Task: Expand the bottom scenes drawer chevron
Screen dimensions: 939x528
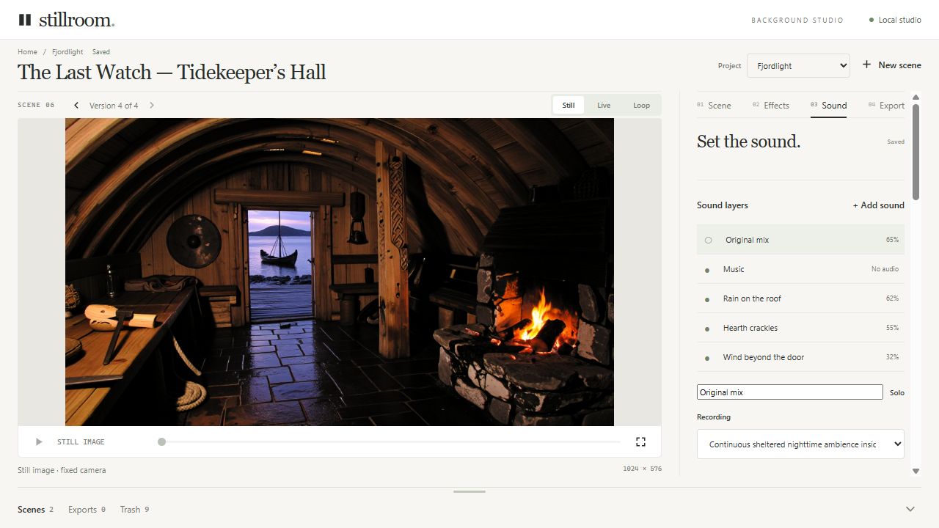Action: pyautogui.click(x=910, y=509)
